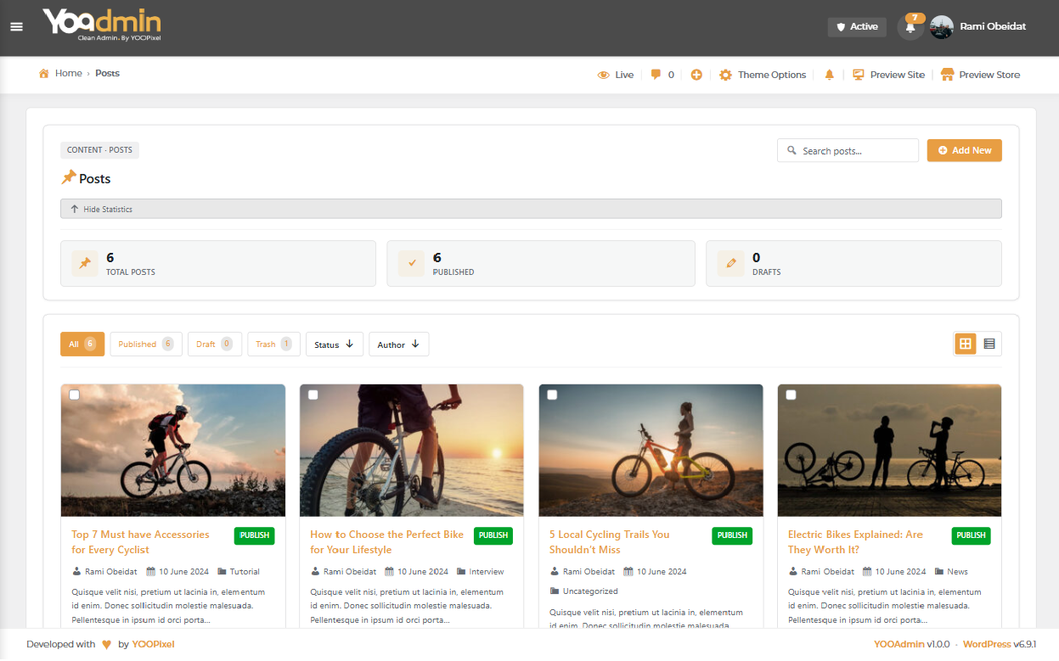The height and width of the screenshot is (661, 1059).
Task: Open the Status filter dropdown
Action: tap(335, 345)
